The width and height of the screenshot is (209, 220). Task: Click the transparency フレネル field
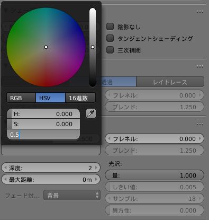pos(155,95)
